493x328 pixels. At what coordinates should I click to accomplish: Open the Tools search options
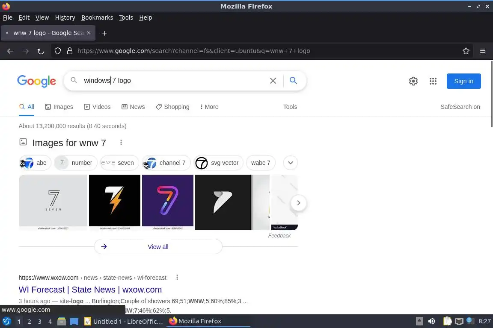(290, 107)
